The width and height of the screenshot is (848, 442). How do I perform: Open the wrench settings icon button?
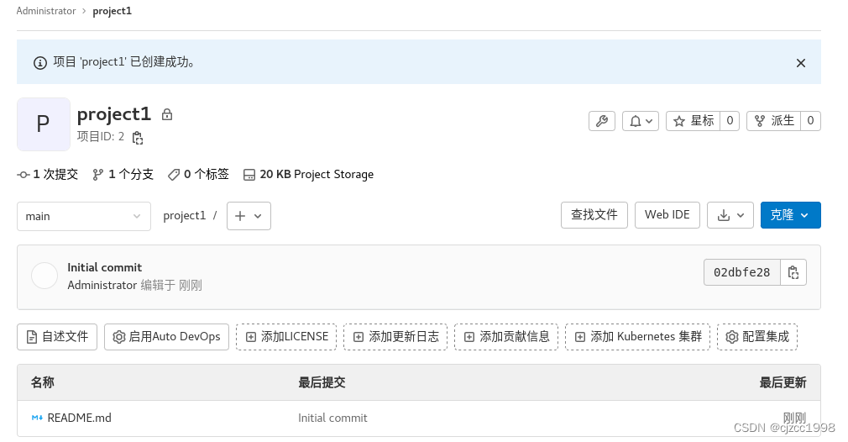pyautogui.click(x=602, y=121)
